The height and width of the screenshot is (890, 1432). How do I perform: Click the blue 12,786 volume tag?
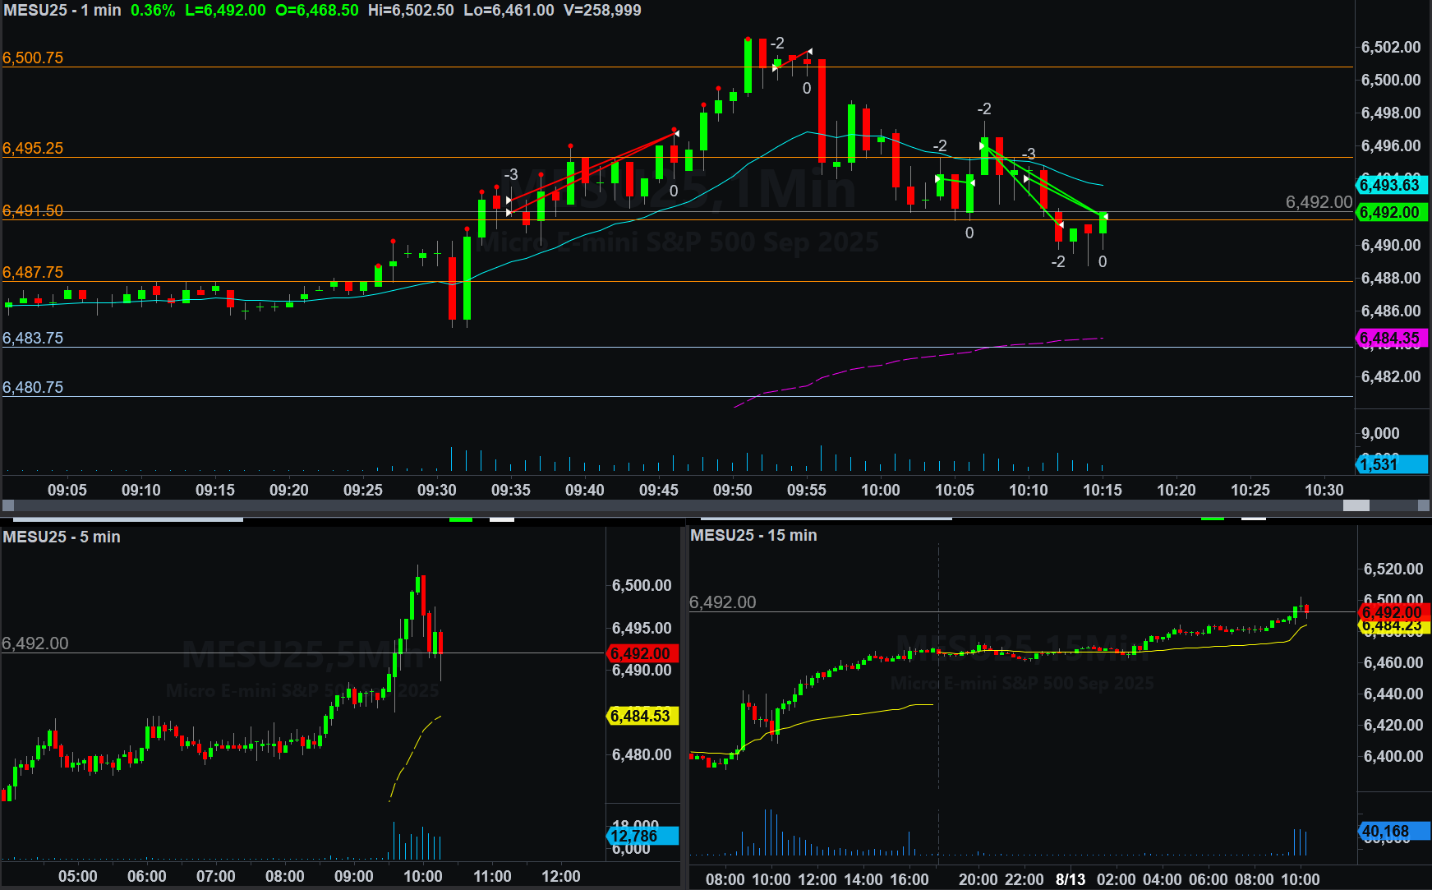pos(642,836)
